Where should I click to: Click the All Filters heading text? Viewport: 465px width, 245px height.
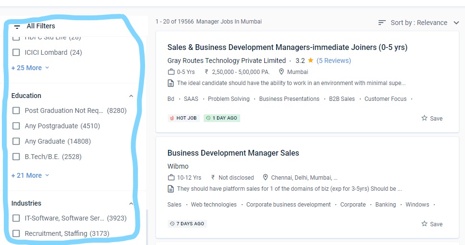pos(41,26)
